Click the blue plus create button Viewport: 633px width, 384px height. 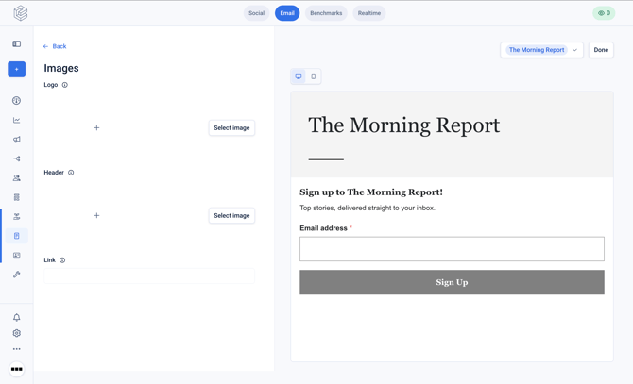[17, 69]
